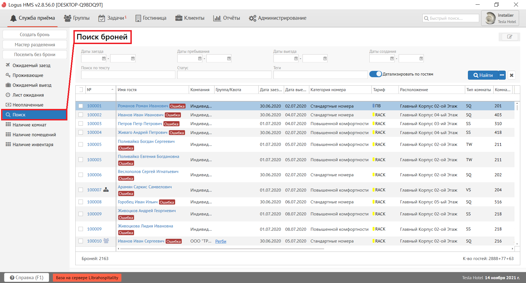Expand the Найти button options menu
The width and height of the screenshot is (526, 283).
502,75
